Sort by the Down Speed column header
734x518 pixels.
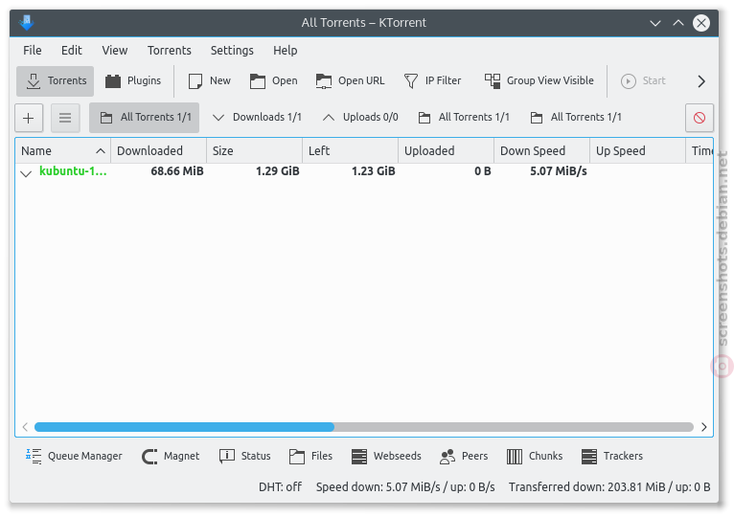click(x=542, y=150)
